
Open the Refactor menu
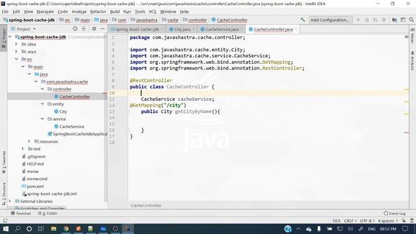[98, 12]
